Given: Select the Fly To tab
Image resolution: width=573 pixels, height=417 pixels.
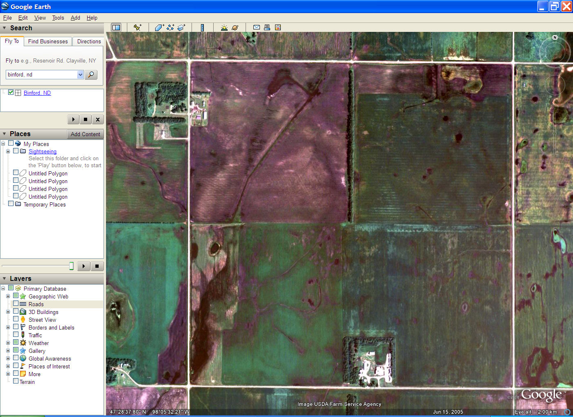Looking at the screenshot, I should click(x=12, y=41).
